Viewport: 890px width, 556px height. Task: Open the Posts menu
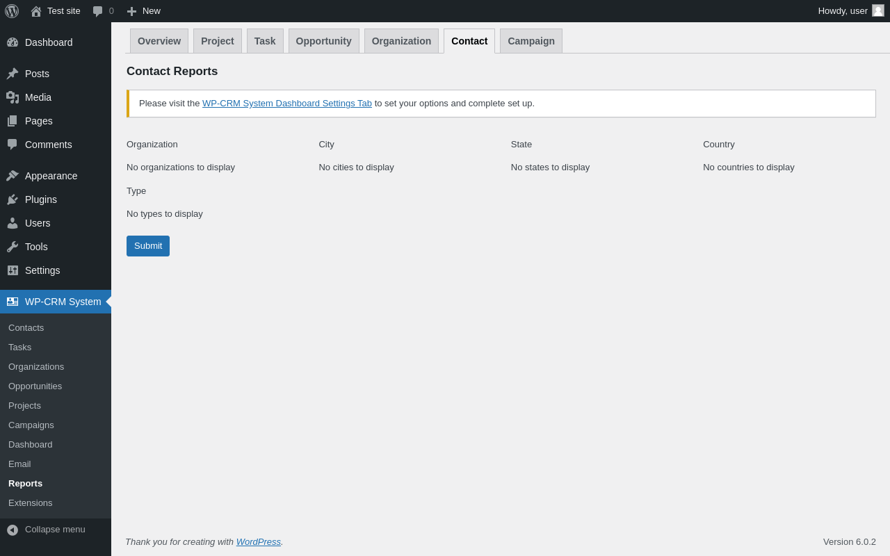56,74
